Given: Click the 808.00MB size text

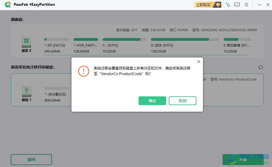Looking at the screenshot, I should 52,100.
